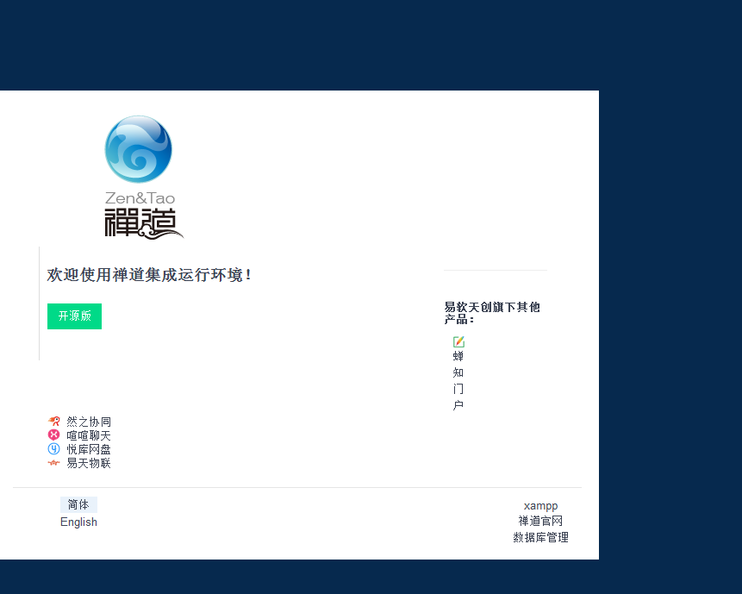Click the 禅道 calligraphy logo text
Image resolution: width=742 pixels, height=594 pixels.
(143, 222)
